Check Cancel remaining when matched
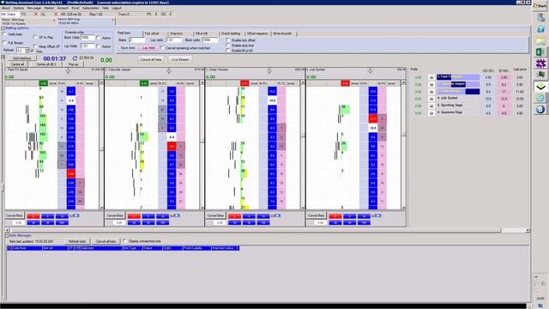549x309 pixels. [162, 48]
